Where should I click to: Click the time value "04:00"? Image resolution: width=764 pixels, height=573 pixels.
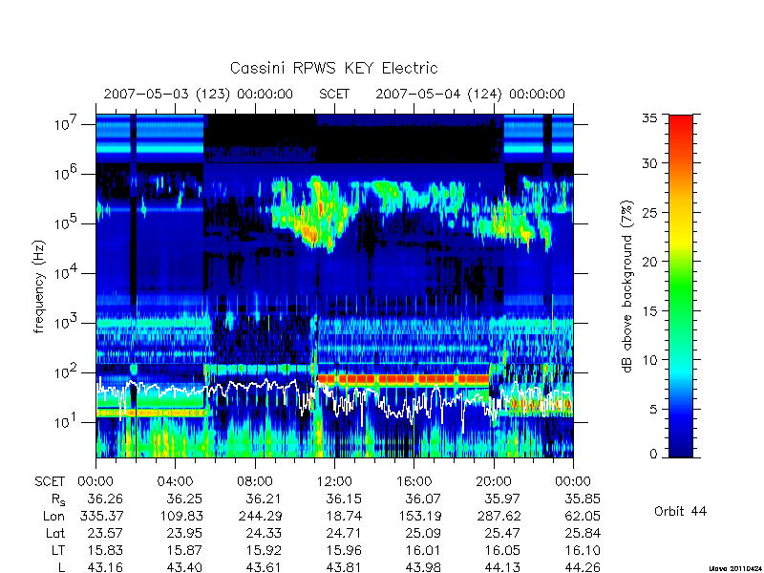175,482
